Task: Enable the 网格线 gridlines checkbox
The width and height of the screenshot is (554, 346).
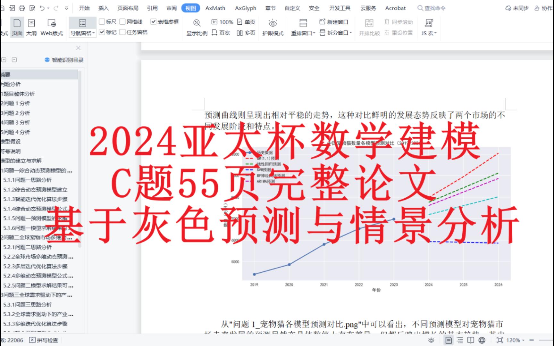Action: [122, 21]
